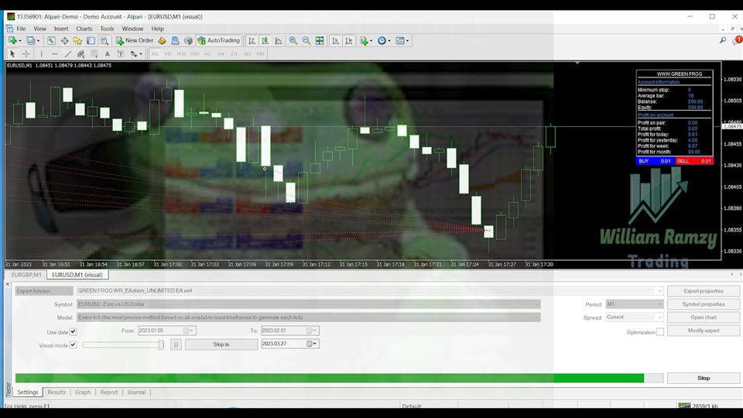
Task: Open the MetaEditor yellow book icon
Action: [x=162, y=41]
